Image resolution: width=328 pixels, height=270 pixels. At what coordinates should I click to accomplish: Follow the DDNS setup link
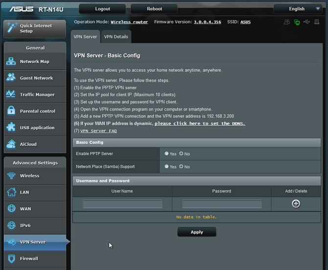click(x=200, y=124)
